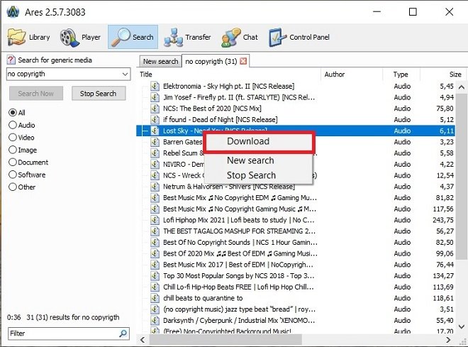468x347 pixels.
Task: Select the Best Of 2020 Mix result
Action: click(x=240, y=253)
